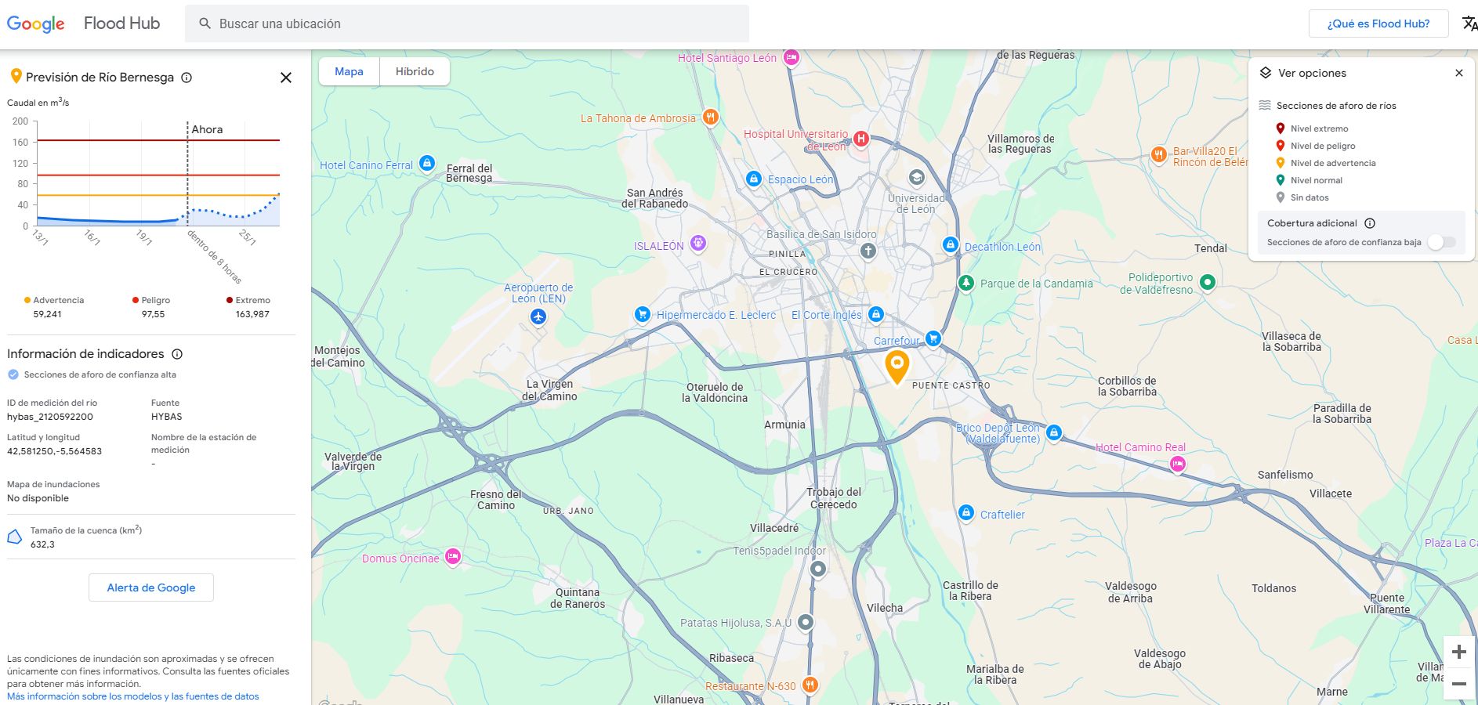Click the search magnifier icon
The image size is (1478, 705).
pyautogui.click(x=205, y=23)
